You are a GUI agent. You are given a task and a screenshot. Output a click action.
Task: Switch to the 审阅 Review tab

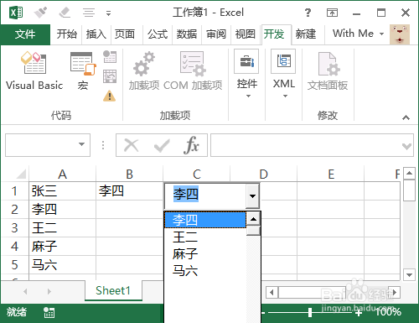click(x=216, y=34)
